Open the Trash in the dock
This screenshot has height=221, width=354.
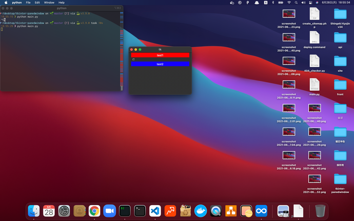click(x=320, y=211)
